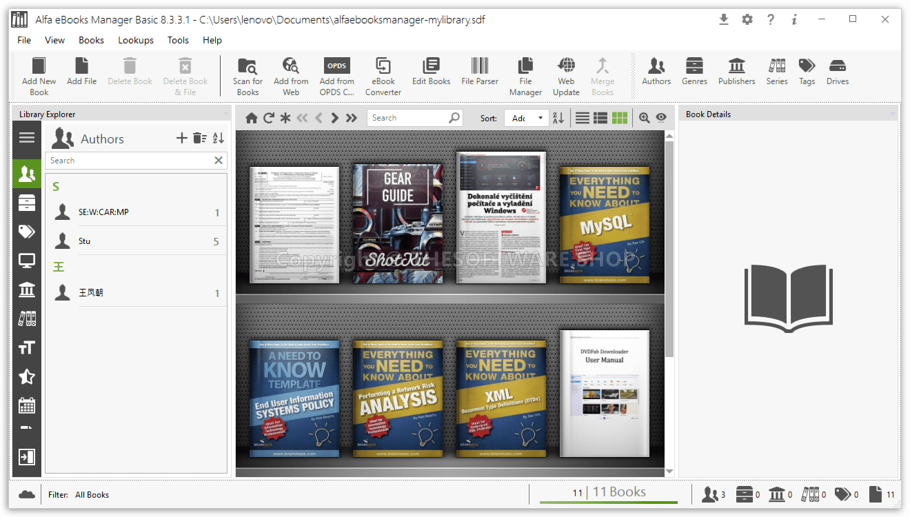This screenshot has height=517, width=910.
Task: Click the hamburger menu in Library Explorer
Action: [x=27, y=137]
